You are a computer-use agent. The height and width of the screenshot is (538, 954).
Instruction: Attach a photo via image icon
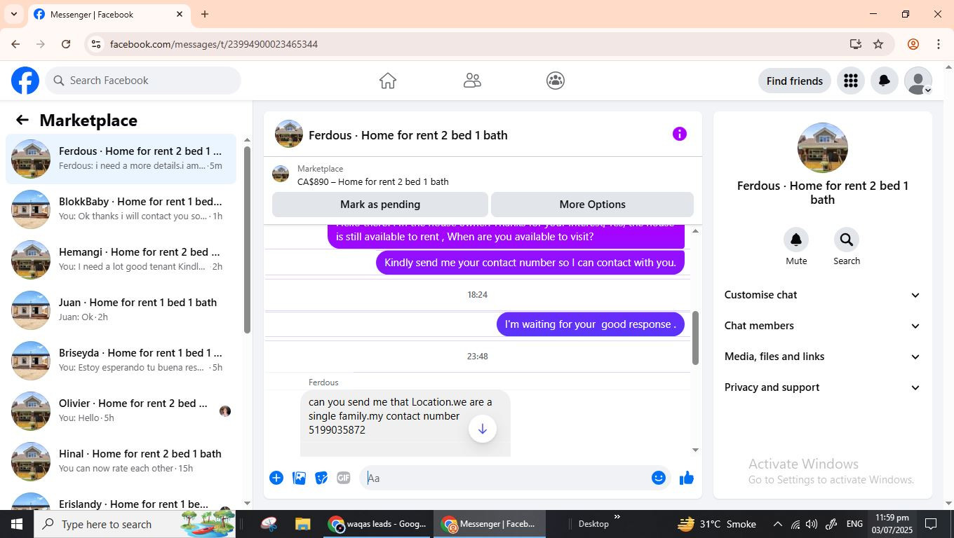[299, 478]
